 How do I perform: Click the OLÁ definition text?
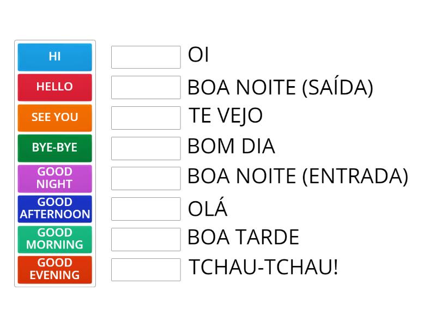(x=208, y=209)
